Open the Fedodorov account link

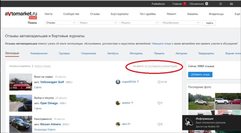coord(158,4)
